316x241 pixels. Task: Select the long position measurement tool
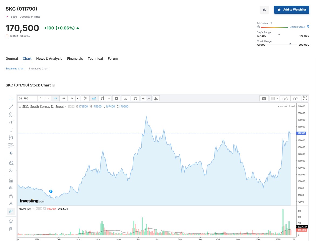point(11,145)
